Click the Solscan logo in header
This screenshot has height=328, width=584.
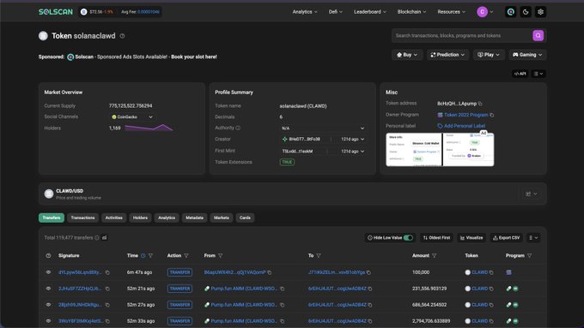56,12
